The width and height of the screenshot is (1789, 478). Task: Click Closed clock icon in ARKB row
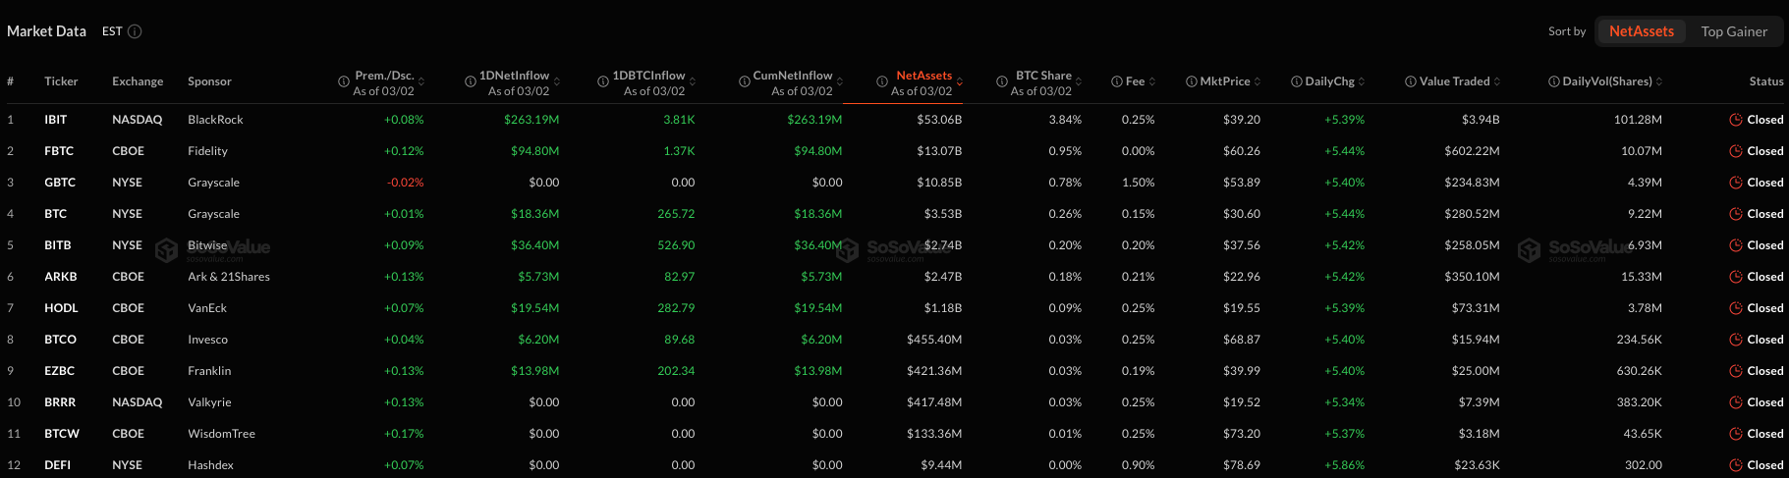[x=1736, y=277]
